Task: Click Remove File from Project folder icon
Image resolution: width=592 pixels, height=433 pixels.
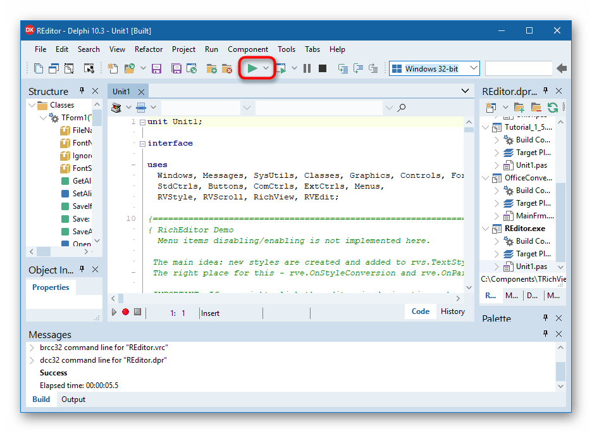Action: point(227,68)
